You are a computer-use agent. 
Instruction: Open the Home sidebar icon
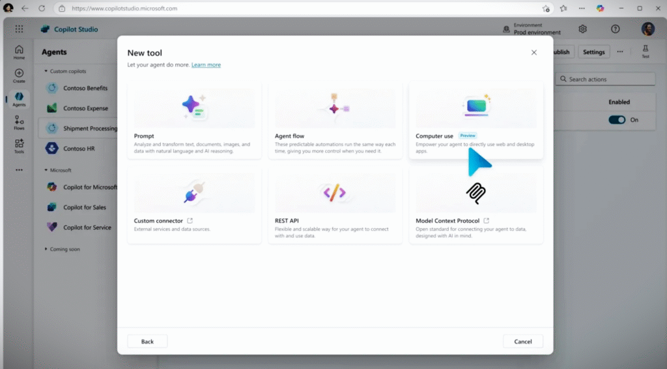[19, 52]
